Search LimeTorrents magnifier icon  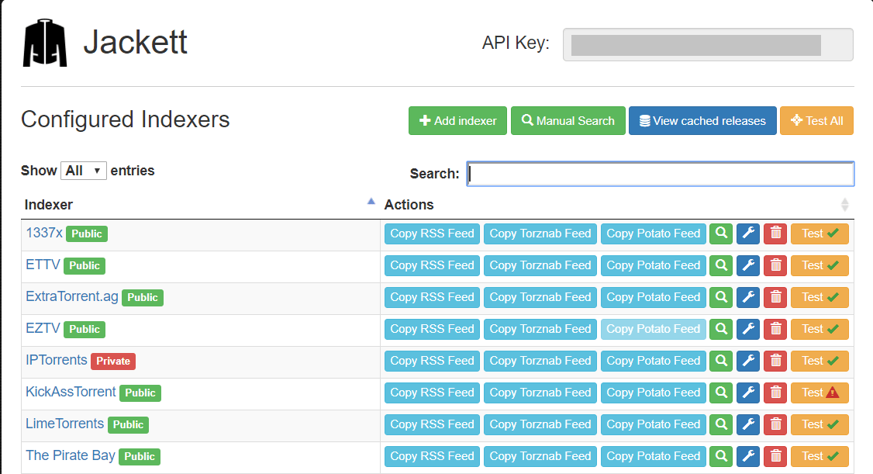point(721,424)
